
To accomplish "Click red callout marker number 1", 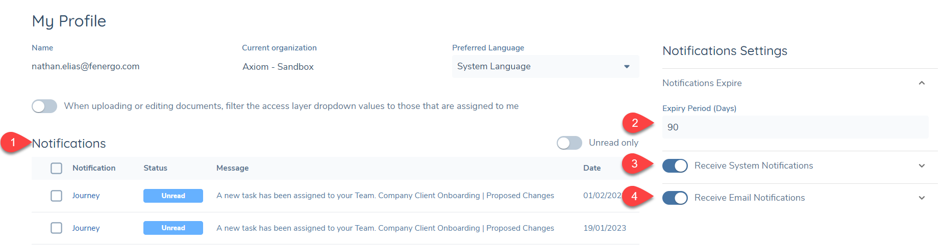I will click(x=12, y=143).
